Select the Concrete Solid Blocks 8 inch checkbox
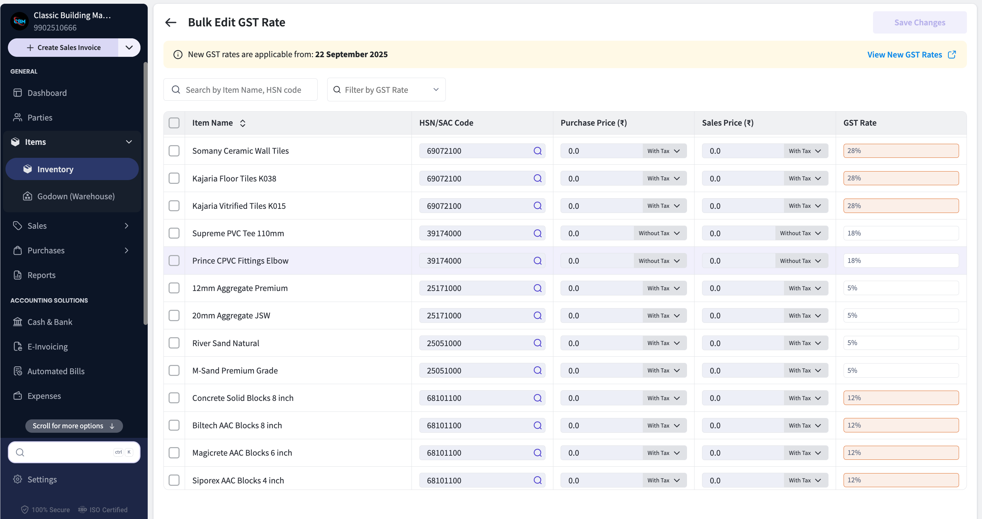This screenshot has height=519, width=982. click(174, 397)
